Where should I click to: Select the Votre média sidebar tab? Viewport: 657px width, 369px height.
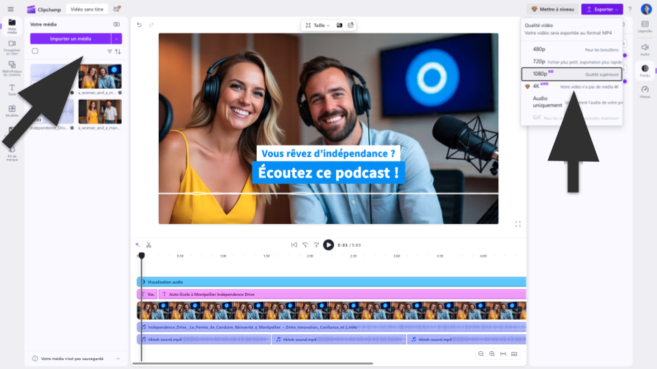[12, 26]
